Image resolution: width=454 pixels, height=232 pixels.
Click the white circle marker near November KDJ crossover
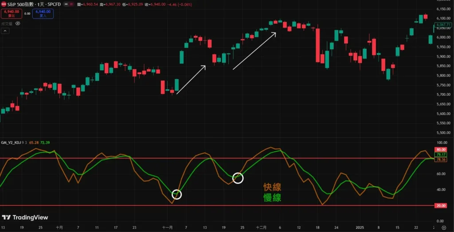point(176,194)
